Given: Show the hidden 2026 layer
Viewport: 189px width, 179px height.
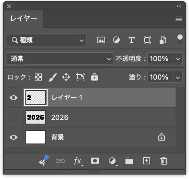Looking at the screenshot, I should click(x=13, y=118).
